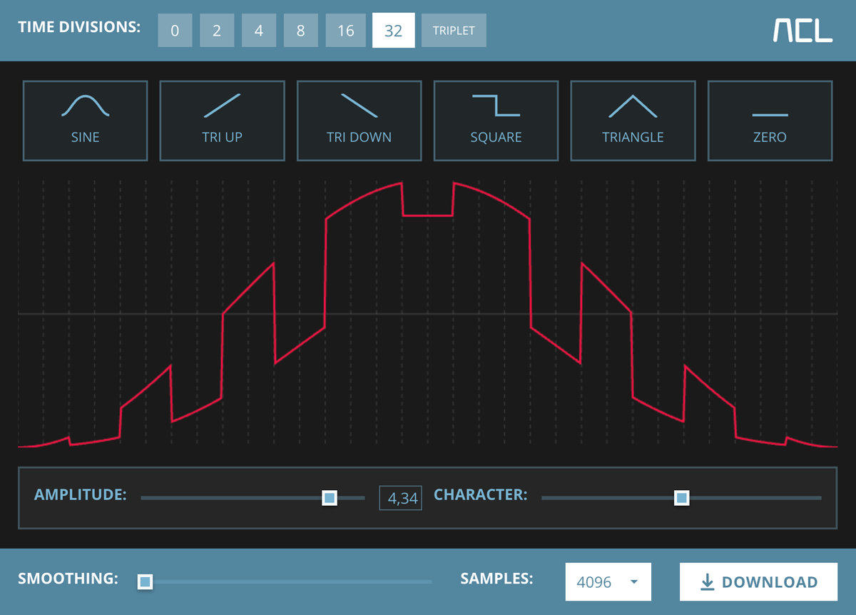Set time divisions to 16
The image size is (856, 615).
coord(346,31)
